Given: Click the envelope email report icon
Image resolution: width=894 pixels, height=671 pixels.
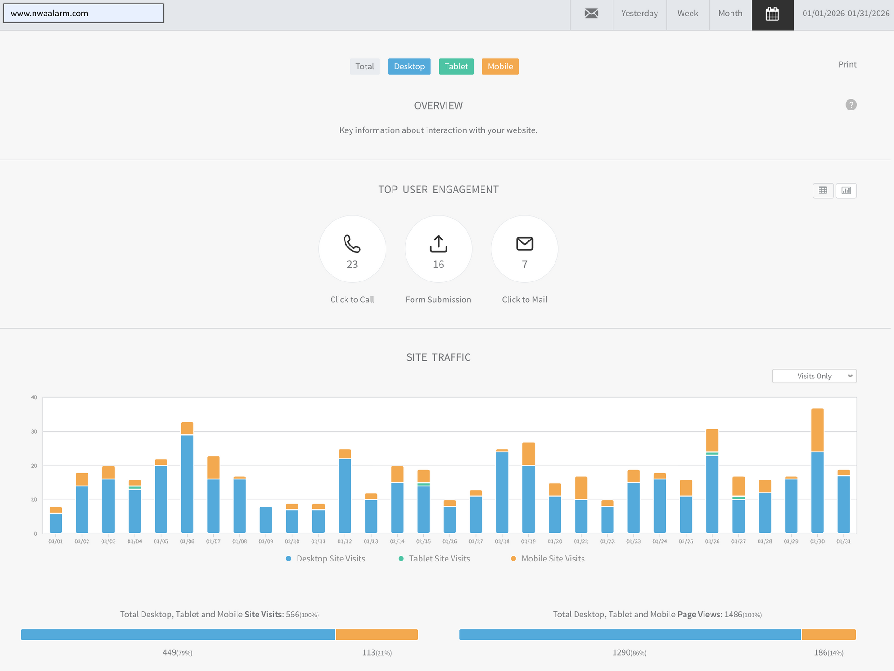Looking at the screenshot, I should tap(591, 14).
